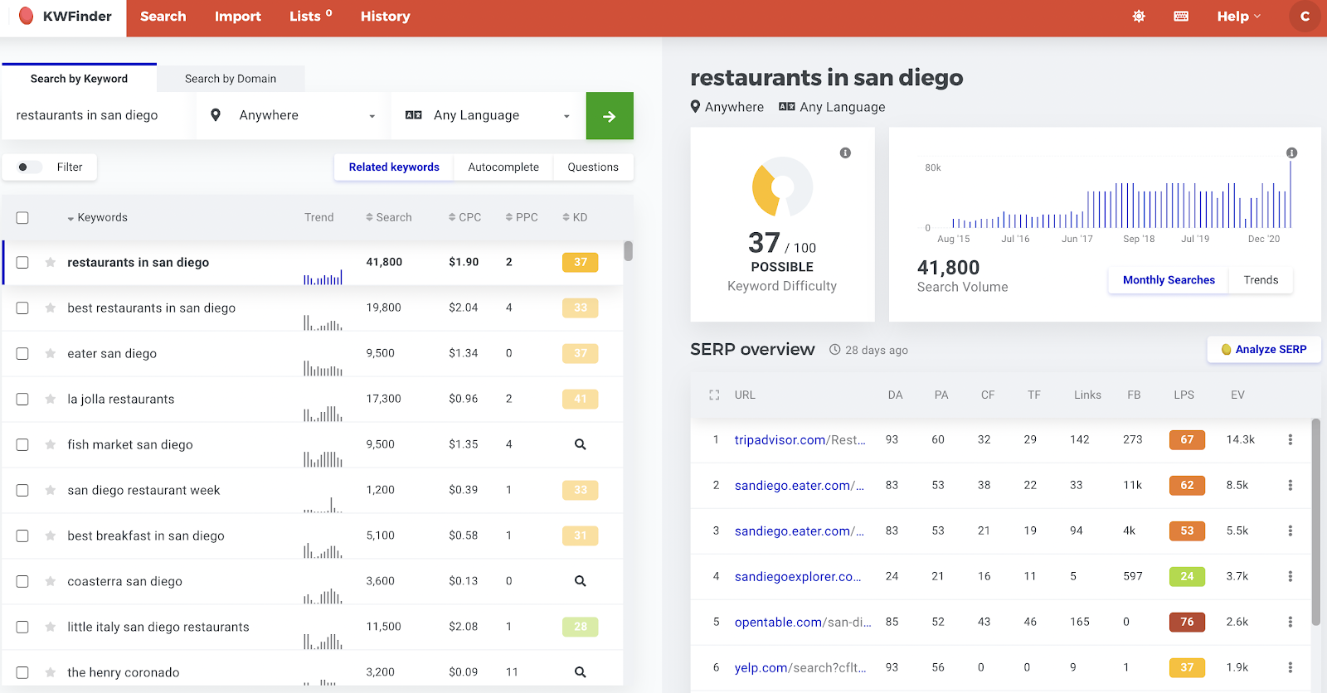
Task: Star the eater san diego keyword
Action: (x=51, y=354)
